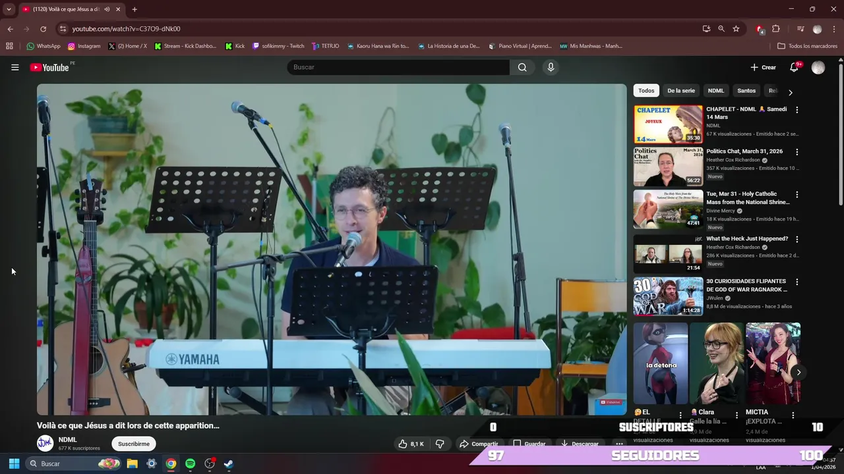Open YouTube notifications bell
The height and width of the screenshot is (474, 844).
point(795,67)
